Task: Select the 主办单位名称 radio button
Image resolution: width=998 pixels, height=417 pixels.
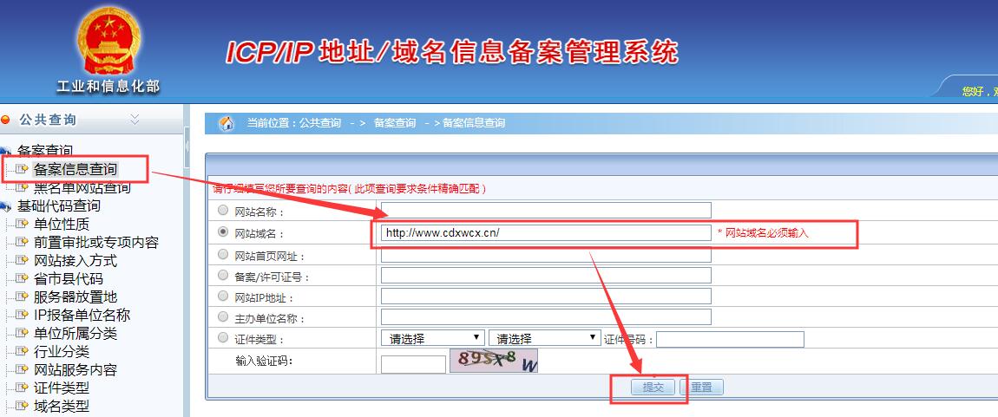Action: click(223, 316)
